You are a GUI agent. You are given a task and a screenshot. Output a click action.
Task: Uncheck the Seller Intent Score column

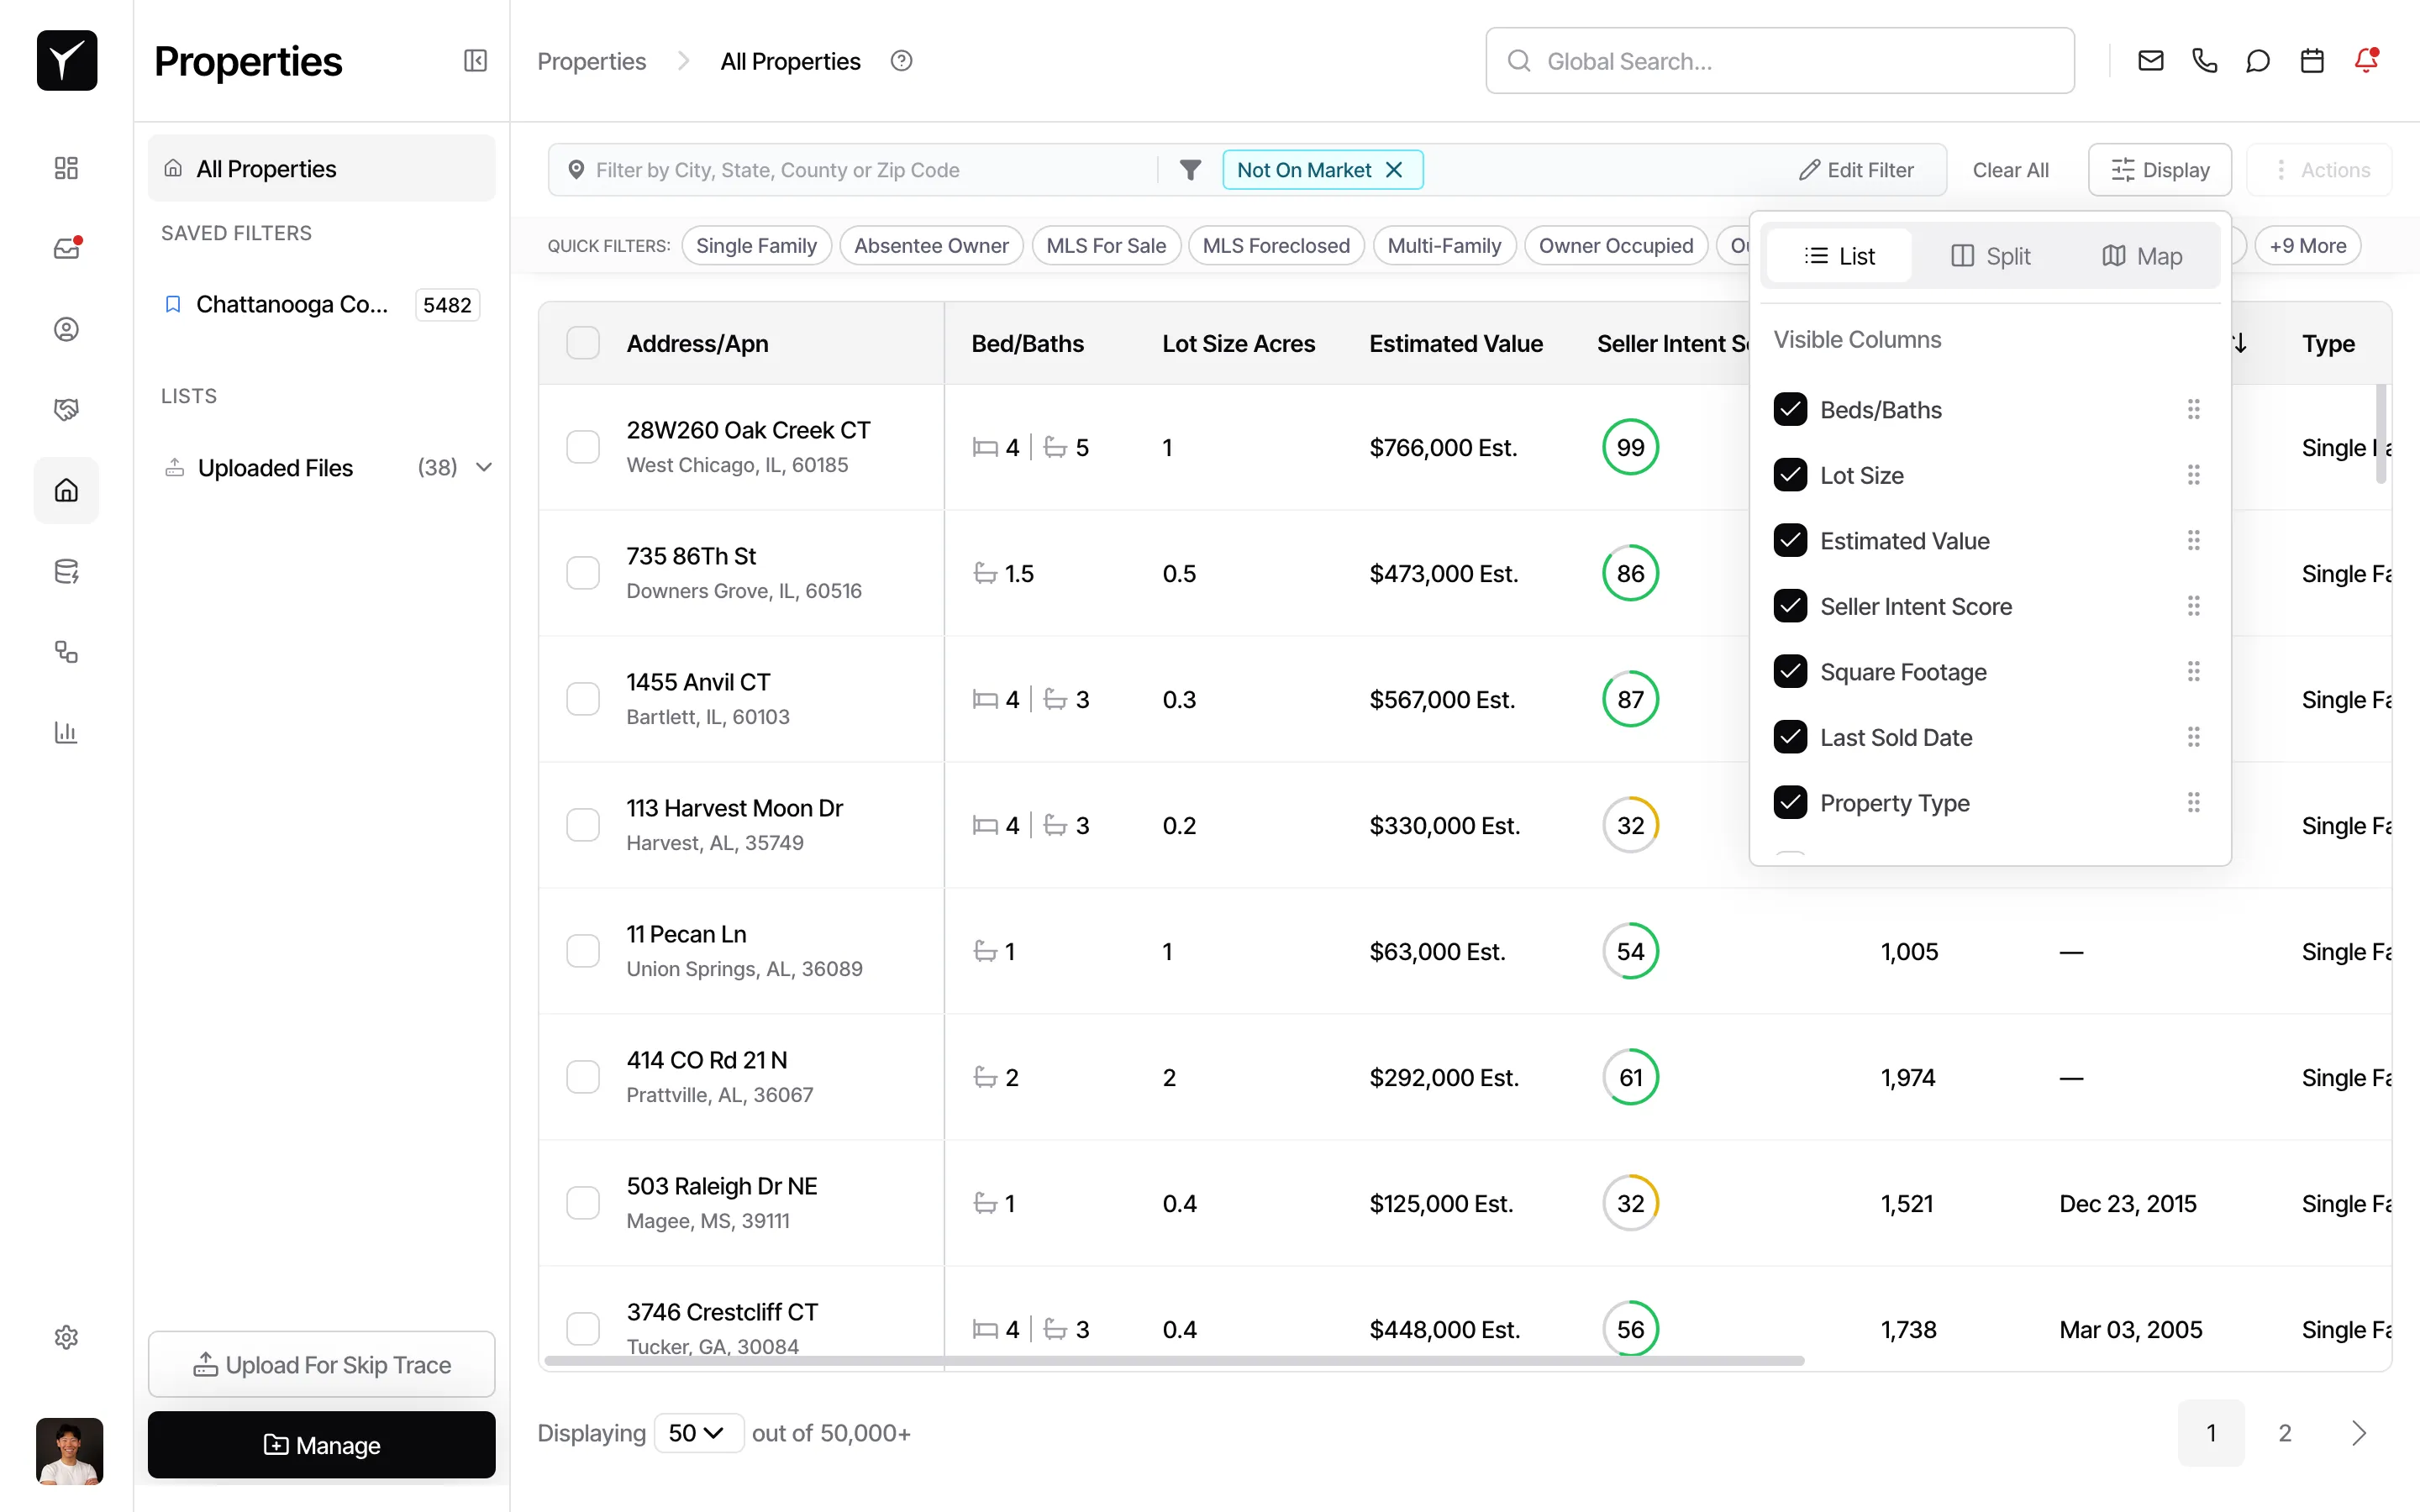tap(1790, 606)
